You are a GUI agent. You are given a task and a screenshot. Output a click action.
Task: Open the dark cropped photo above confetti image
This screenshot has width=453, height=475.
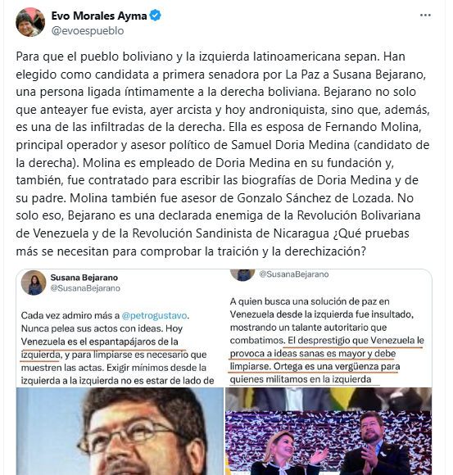pyautogui.click(x=328, y=399)
